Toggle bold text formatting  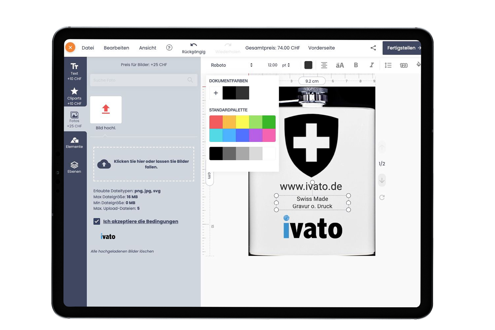tap(356, 65)
